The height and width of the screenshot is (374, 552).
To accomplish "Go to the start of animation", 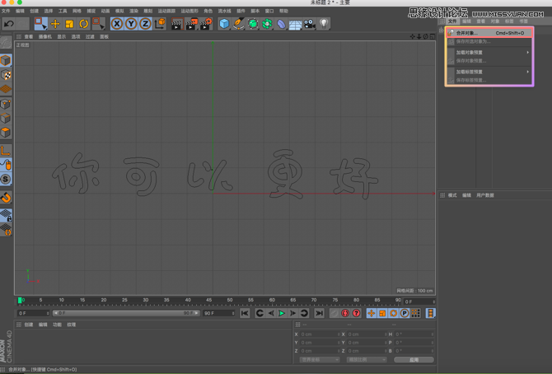I will pos(245,313).
